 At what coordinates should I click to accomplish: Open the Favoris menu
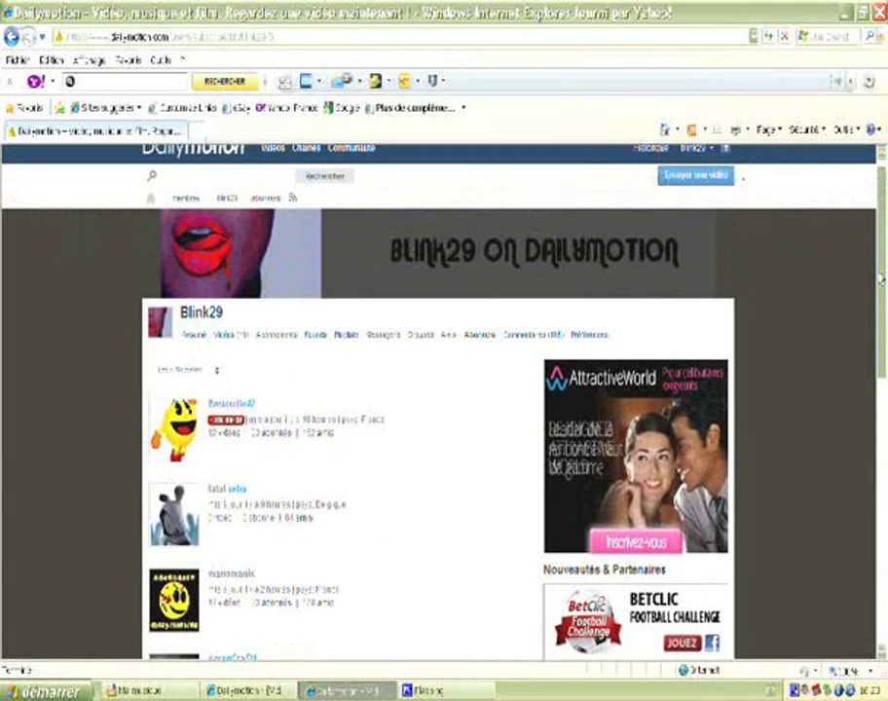pos(128,60)
